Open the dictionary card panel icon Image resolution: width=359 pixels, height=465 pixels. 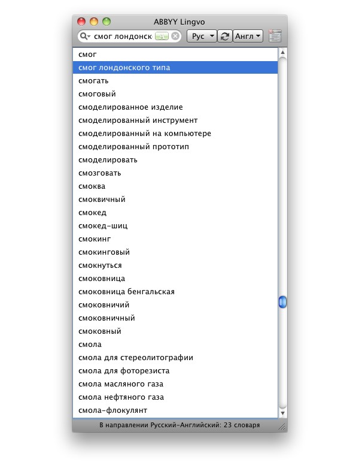(275, 37)
